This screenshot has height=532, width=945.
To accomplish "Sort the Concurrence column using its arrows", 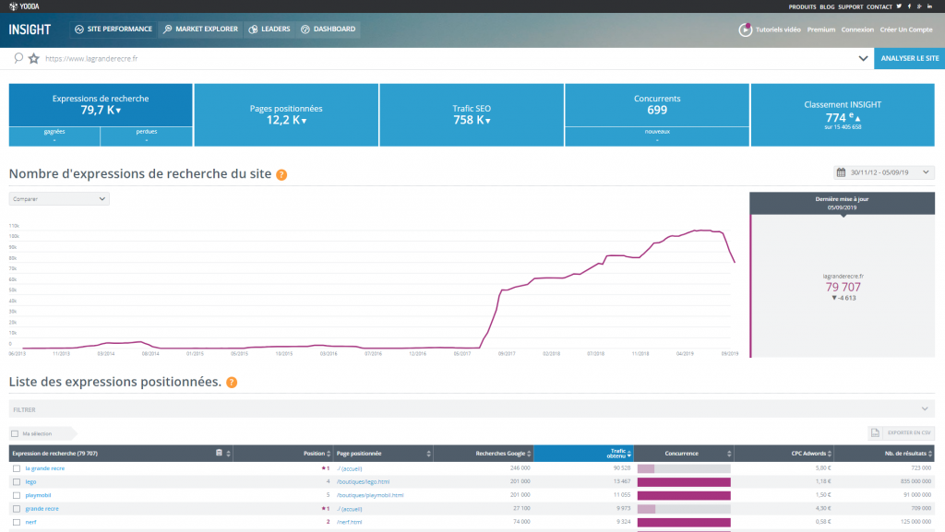I will tap(729, 453).
